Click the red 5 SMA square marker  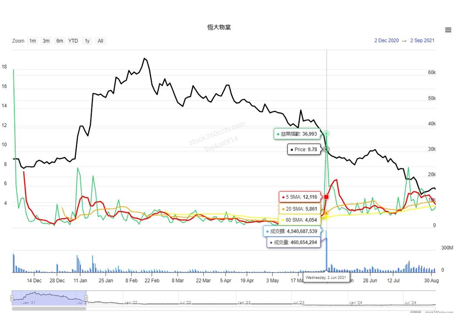coord(326,197)
